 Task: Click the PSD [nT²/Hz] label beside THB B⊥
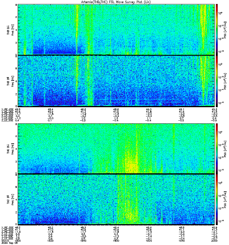(225, 30)
